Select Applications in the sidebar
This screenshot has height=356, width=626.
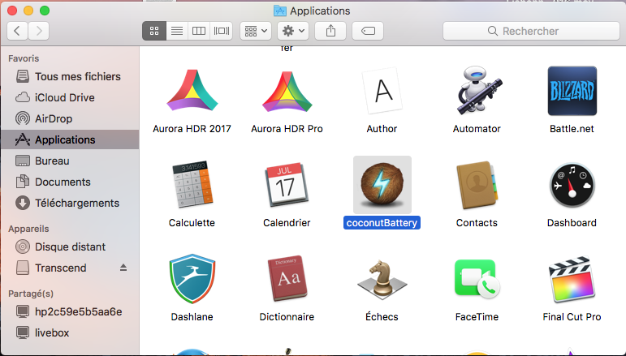pos(70,139)
